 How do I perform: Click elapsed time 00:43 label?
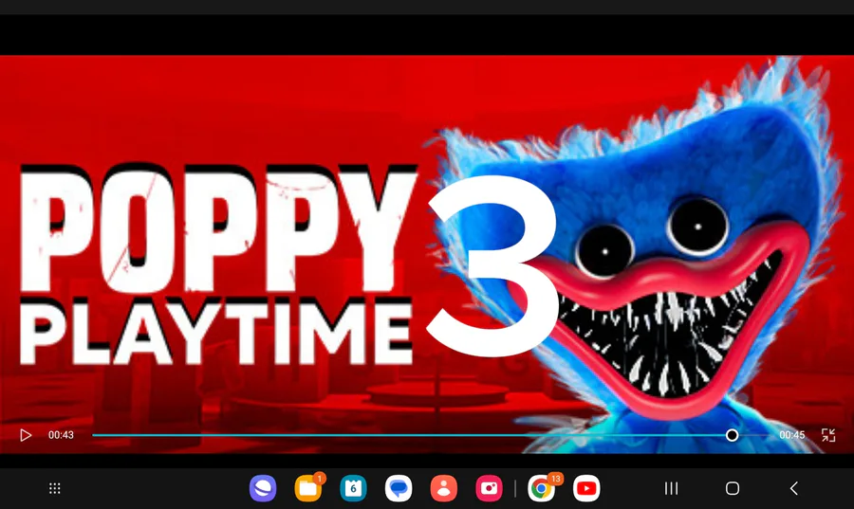click(x=61, y=435)
